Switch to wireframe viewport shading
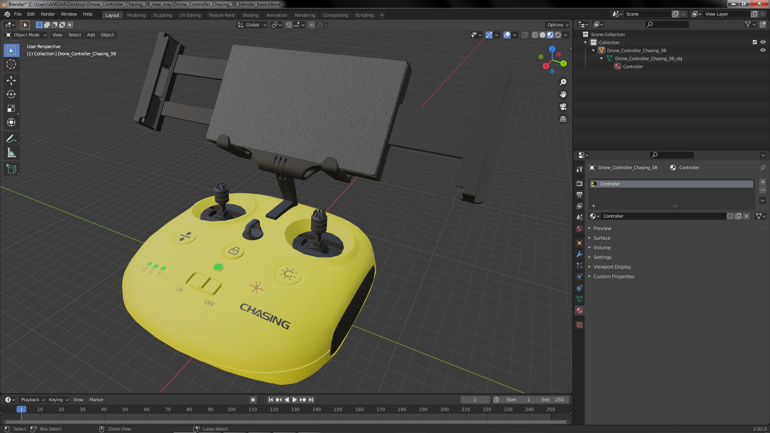 click(535, 35)
